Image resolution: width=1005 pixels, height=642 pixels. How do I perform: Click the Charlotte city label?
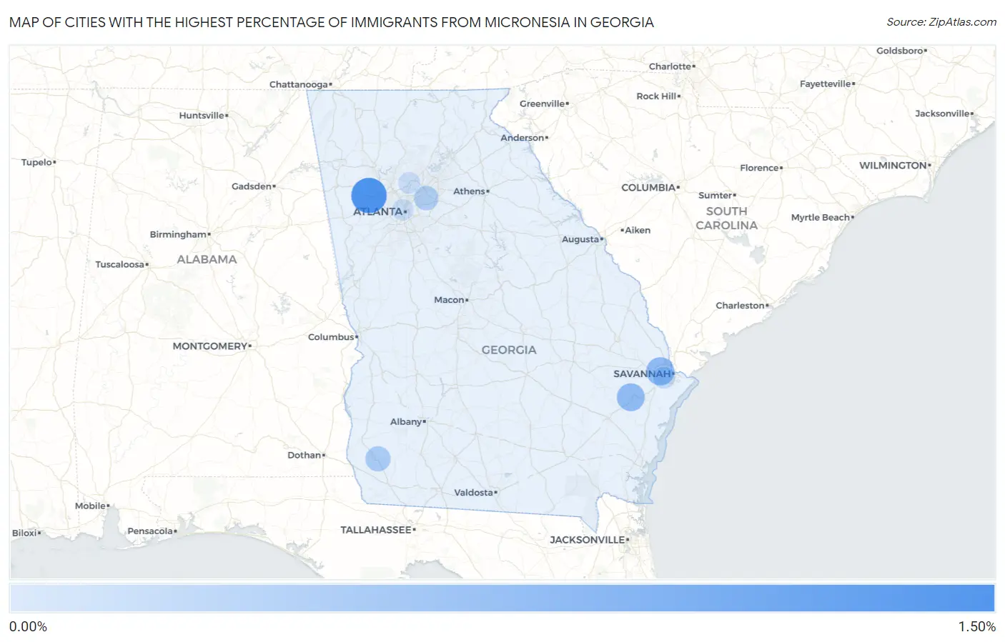(x=670, y=66)
